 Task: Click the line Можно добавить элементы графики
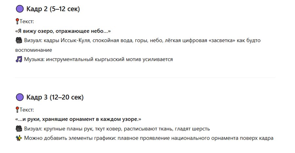pos(148,138)
